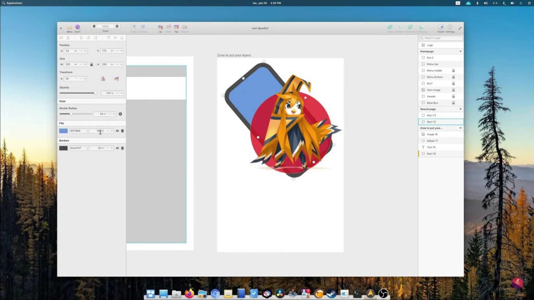Click the Border Radius slider handle
This screenshot has width=534, height=300.
click(x=71, y=114)
